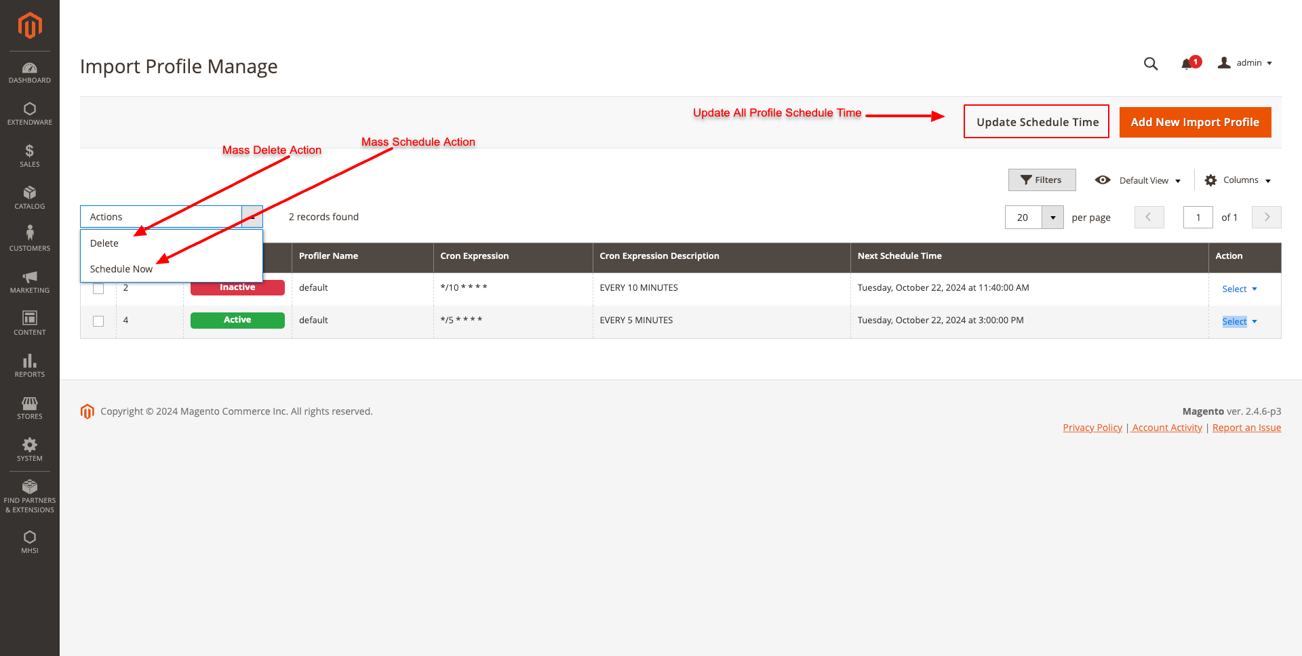Screen dimensions: 1302x656
Task: Click Add New Import Profile
Action: click(1195, 123)
